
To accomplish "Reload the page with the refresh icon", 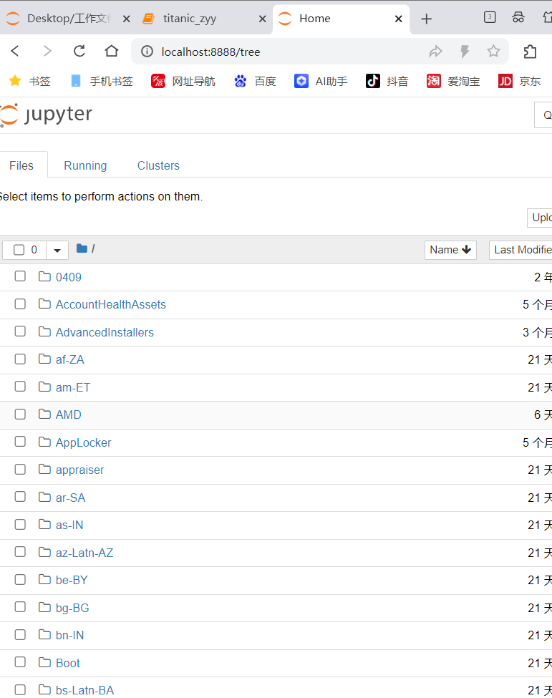I will pos(79,51).
